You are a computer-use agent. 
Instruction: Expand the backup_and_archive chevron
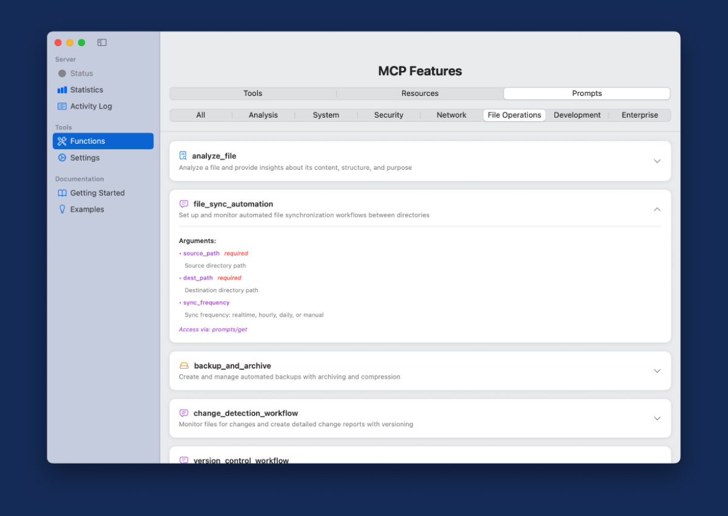click(x=657, y=371)
